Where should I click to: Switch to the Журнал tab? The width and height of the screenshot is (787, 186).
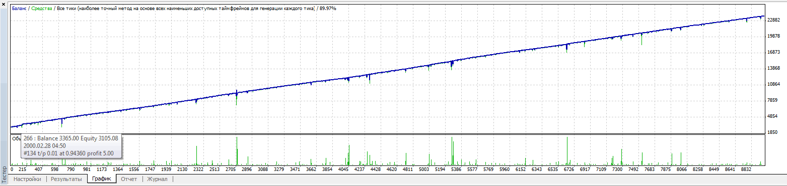[x=157, y=179]
